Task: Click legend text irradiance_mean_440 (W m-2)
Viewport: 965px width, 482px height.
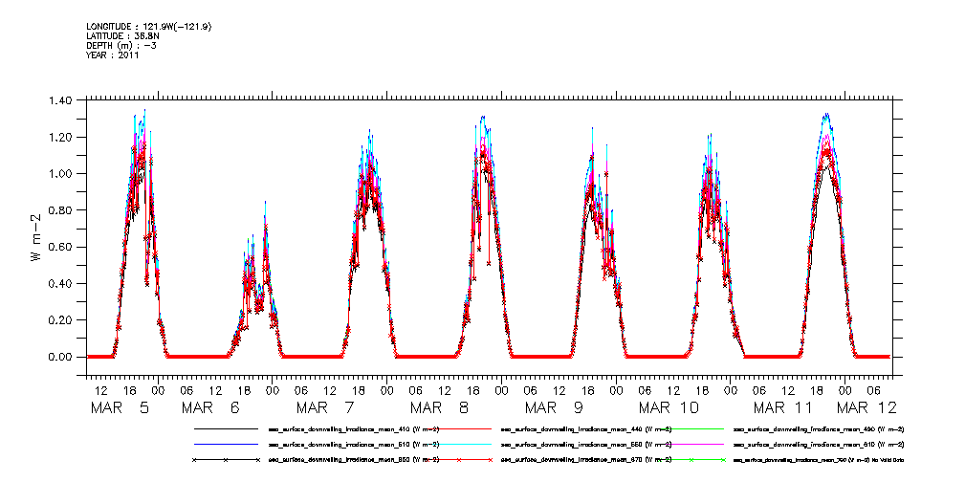Action: [586, 429]
